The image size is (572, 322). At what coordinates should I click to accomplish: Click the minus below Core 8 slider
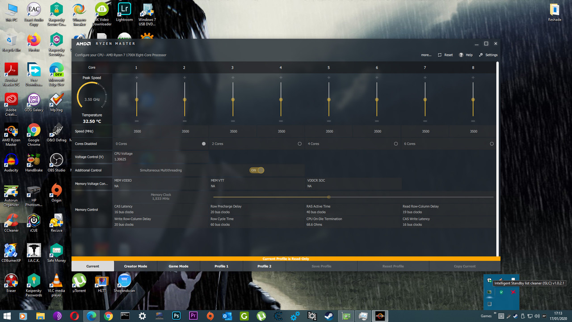(473, 121)
